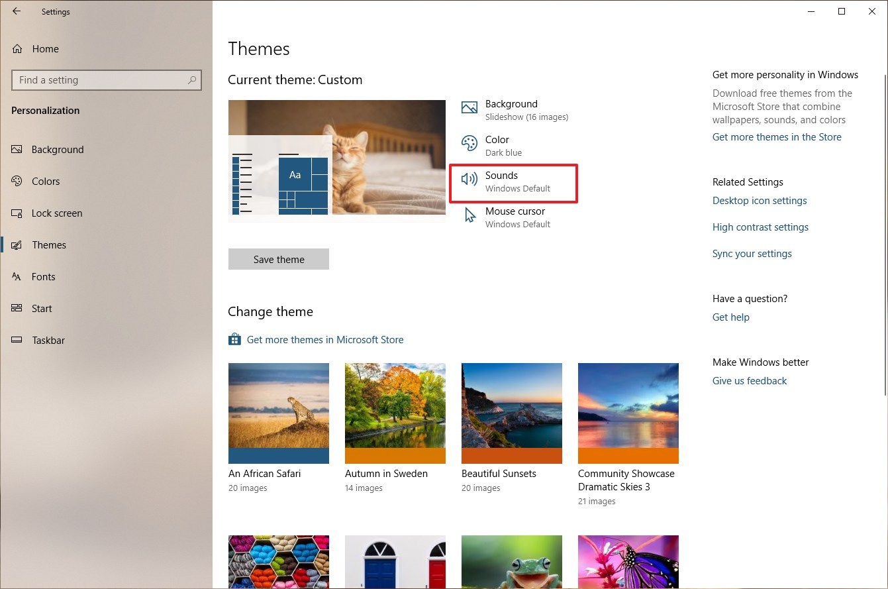Open Desktop icon settings link
This screenshot has width=888, height=589.
pyautogui.click(x=760, y=201)
